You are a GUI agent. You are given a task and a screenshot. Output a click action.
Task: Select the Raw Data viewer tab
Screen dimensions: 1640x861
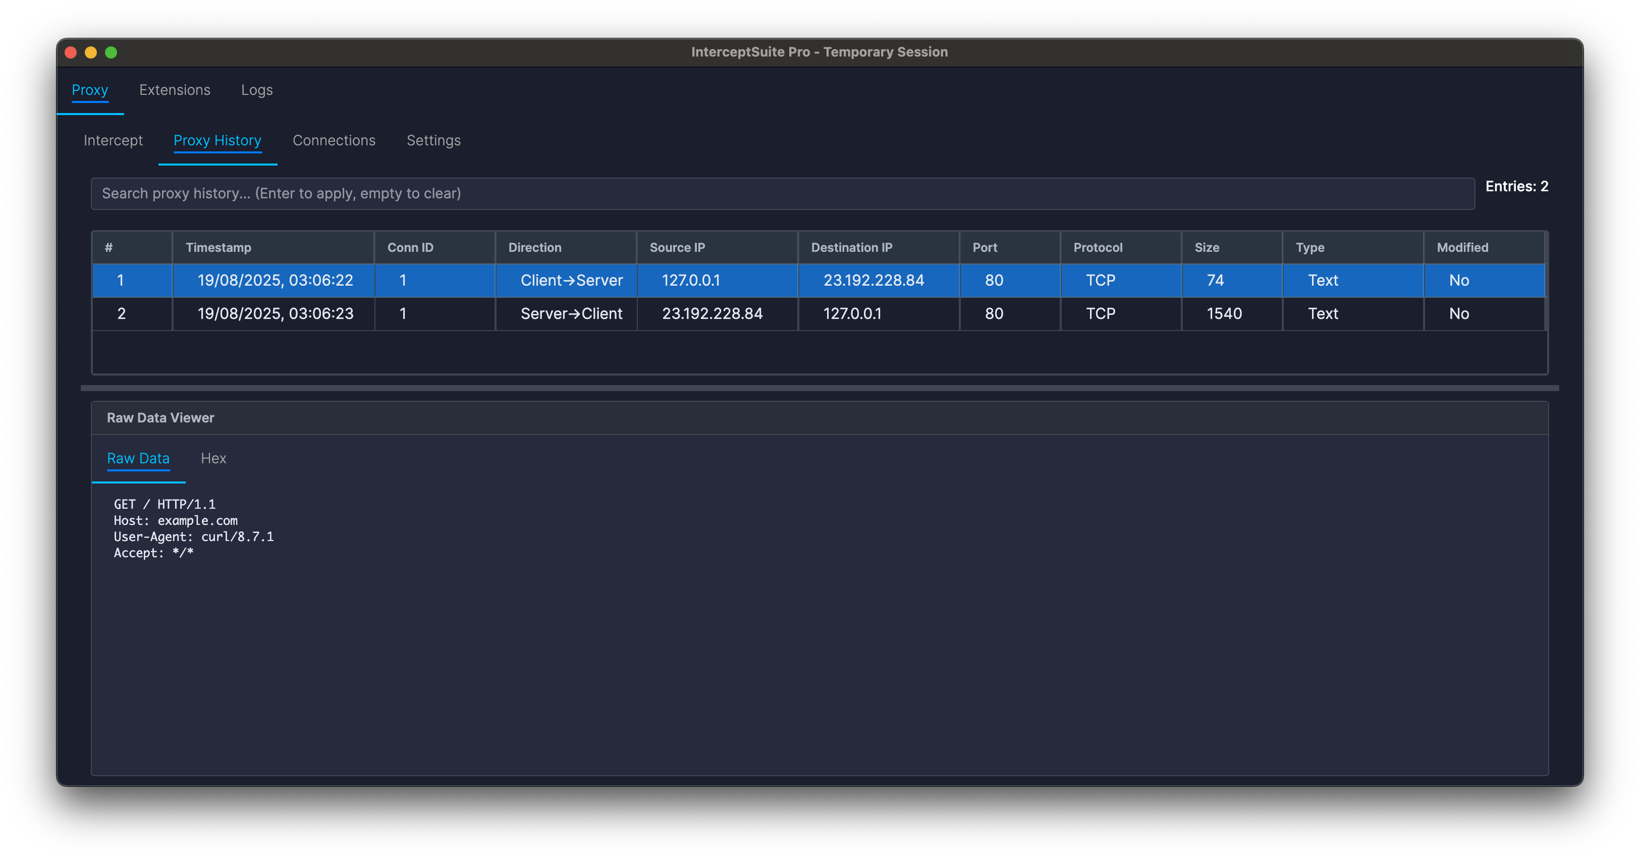(138, 458)
